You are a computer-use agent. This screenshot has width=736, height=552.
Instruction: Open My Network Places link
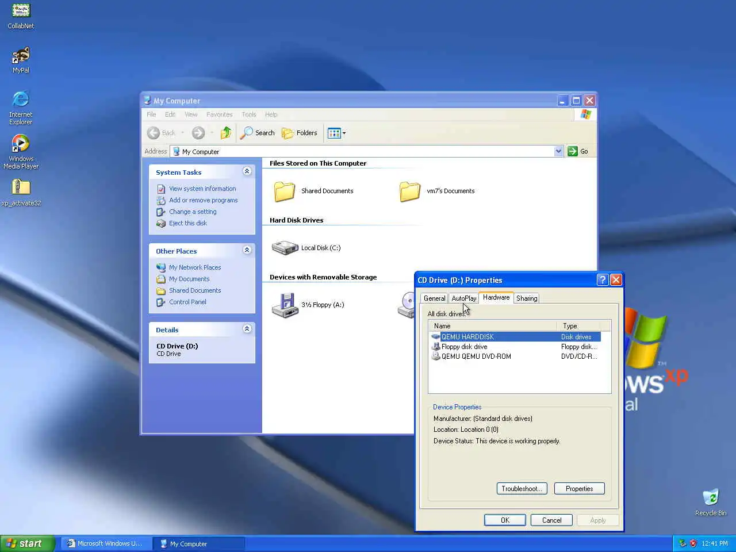click(x=195, y=267)
